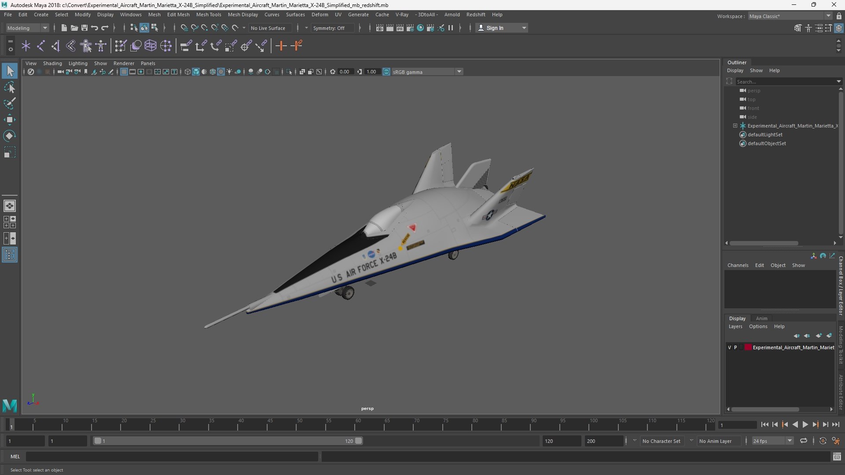Click frame 60 on the time slider

[358, 425]
